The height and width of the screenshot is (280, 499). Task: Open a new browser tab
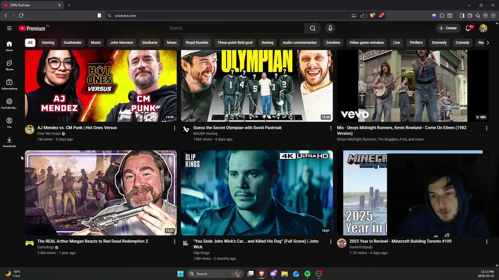[69, 5]
